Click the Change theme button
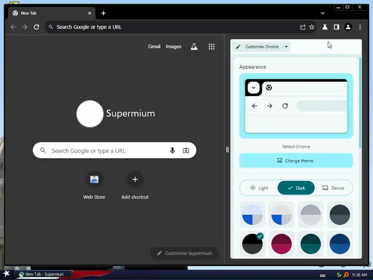 (x=296, y=161)
